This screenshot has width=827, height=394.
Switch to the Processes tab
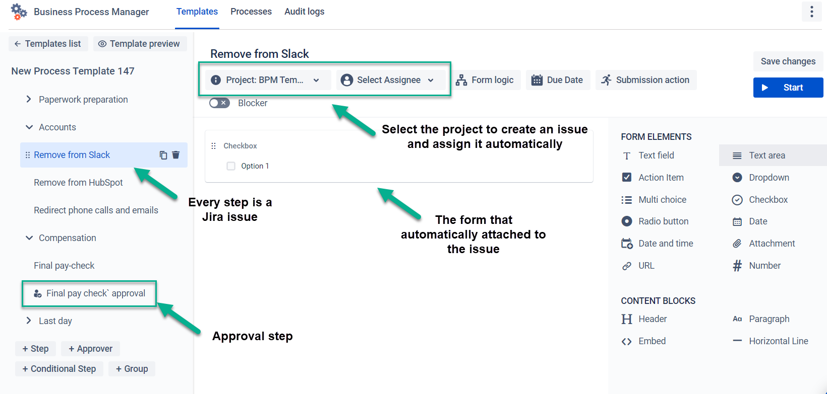coord(251,12)
